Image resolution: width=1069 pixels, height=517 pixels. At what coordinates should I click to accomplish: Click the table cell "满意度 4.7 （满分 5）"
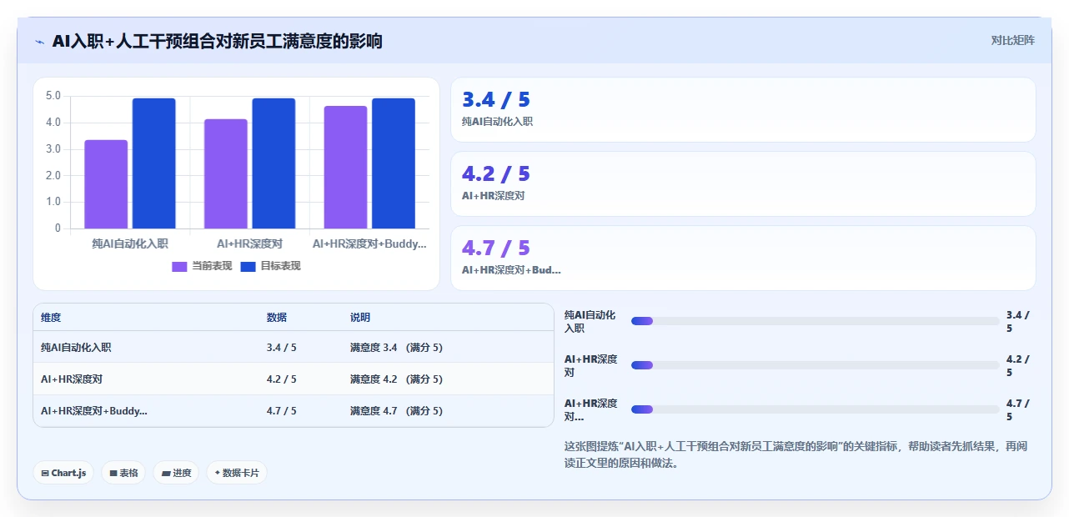(396, 411)
